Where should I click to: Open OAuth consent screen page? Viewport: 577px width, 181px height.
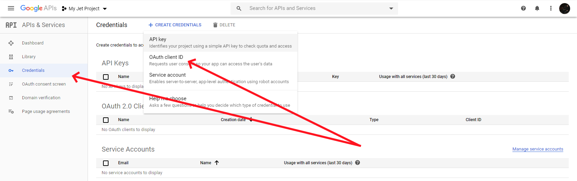[44, 84]
